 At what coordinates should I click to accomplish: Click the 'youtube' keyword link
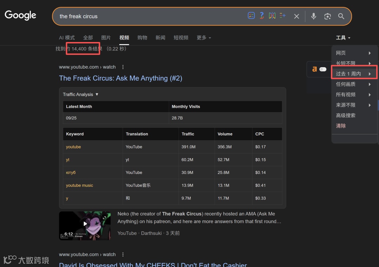[73, 147]
